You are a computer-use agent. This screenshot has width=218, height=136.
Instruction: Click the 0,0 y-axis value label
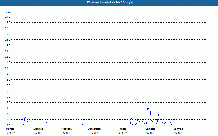tap(8, 125)
